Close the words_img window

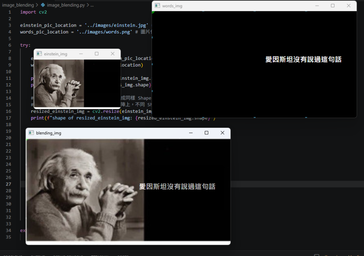349,6
